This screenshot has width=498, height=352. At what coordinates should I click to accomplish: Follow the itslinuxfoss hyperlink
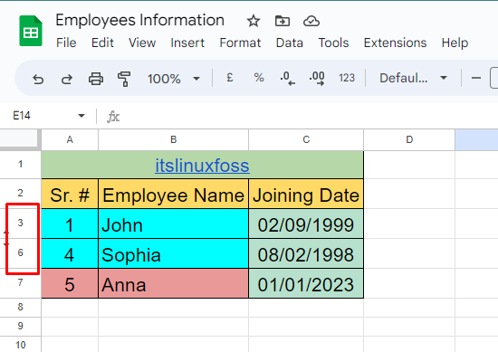tap(202, 166)
